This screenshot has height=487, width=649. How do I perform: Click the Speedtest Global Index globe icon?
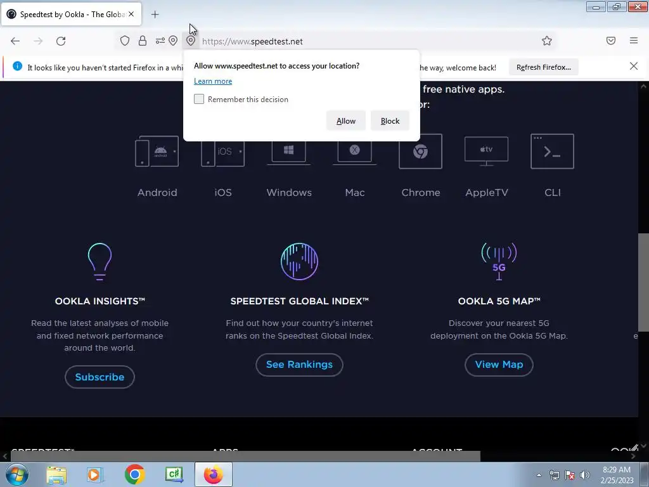(x=299, y=262)
